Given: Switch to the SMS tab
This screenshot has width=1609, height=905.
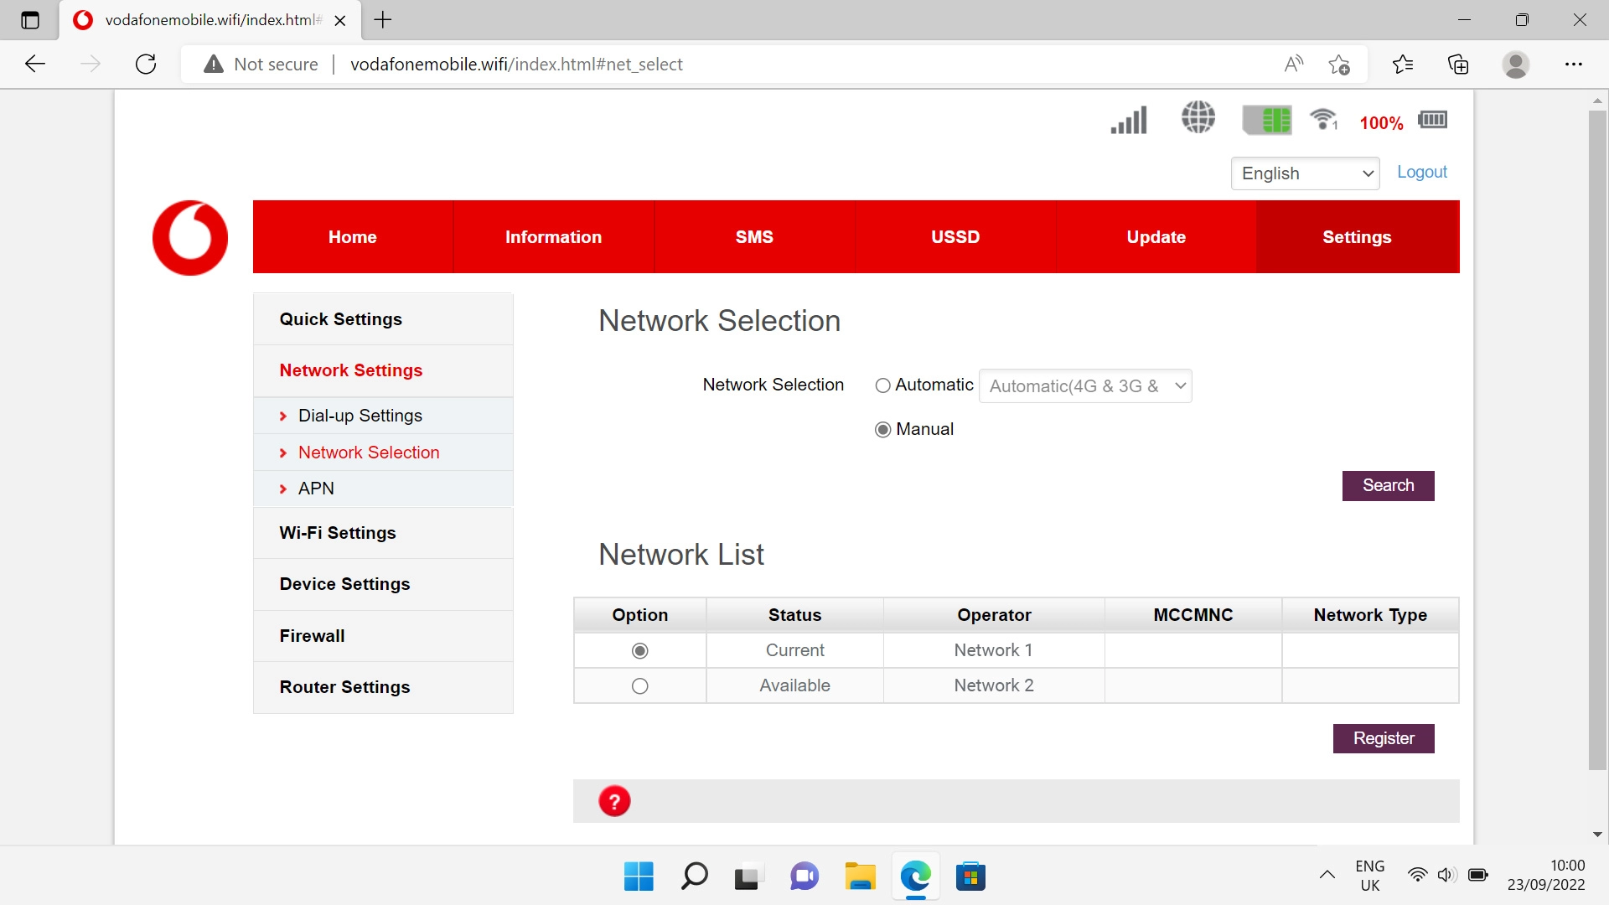Looking at the screenshot, I should [753, 236].
